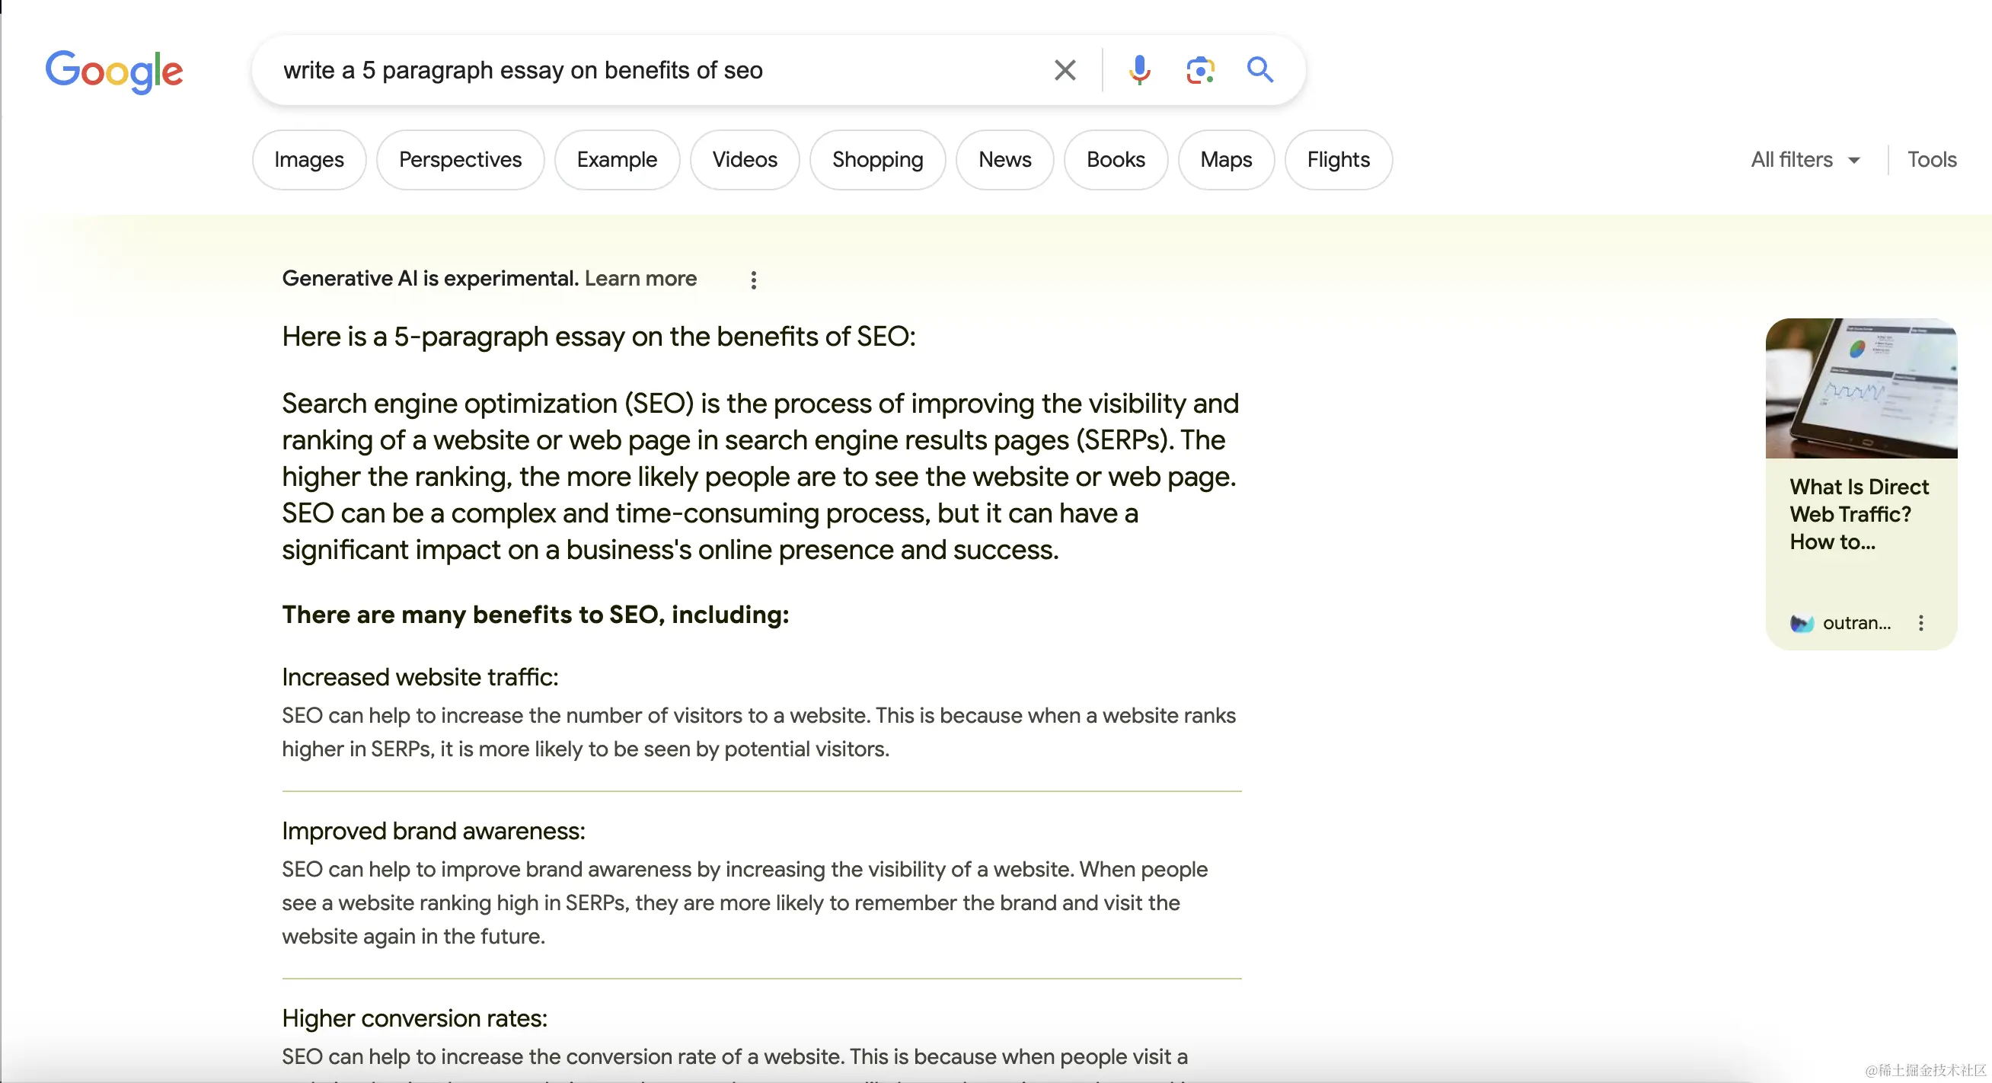Switch to Videos results

[744, 160]
